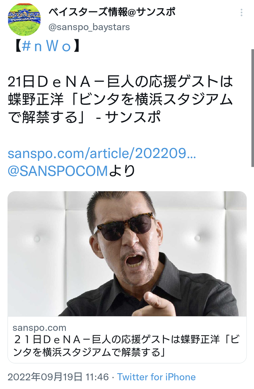Open the #nWo hashtag
Screen dimensions: 254x389
pyautogui.click(x=46, y=47)
